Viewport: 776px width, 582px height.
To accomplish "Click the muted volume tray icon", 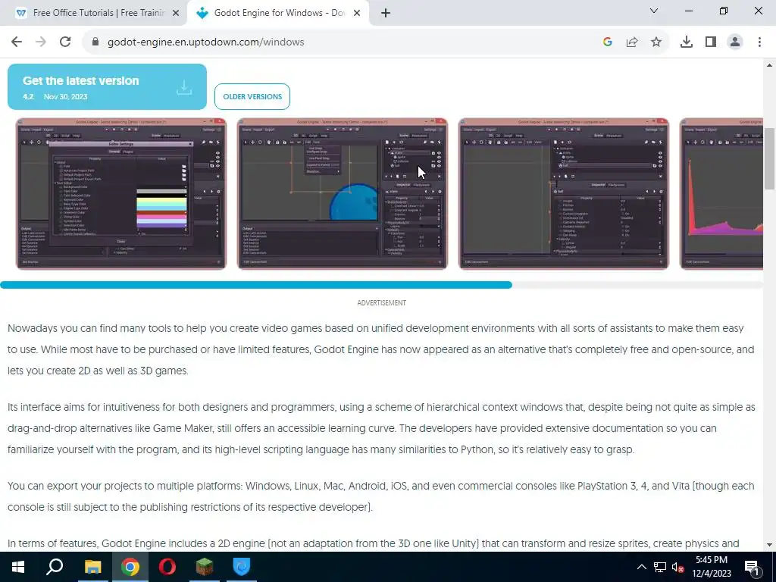I will tap(677, 567).
